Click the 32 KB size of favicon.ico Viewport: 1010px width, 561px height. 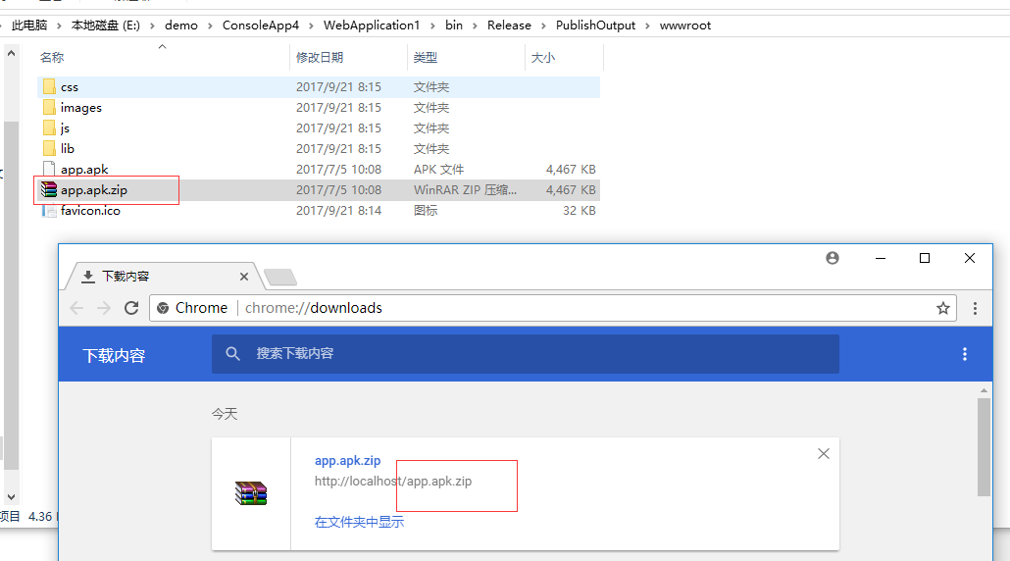[580, 211]
